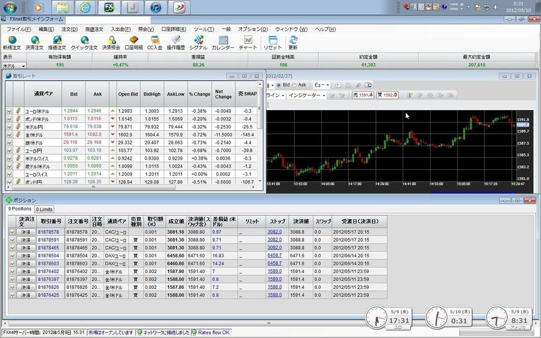Click the 差損益(米ドル) positions column header

tap(224, 221)
